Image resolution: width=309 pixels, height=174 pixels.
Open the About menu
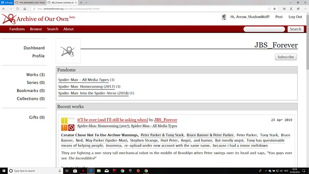point(68,29)
